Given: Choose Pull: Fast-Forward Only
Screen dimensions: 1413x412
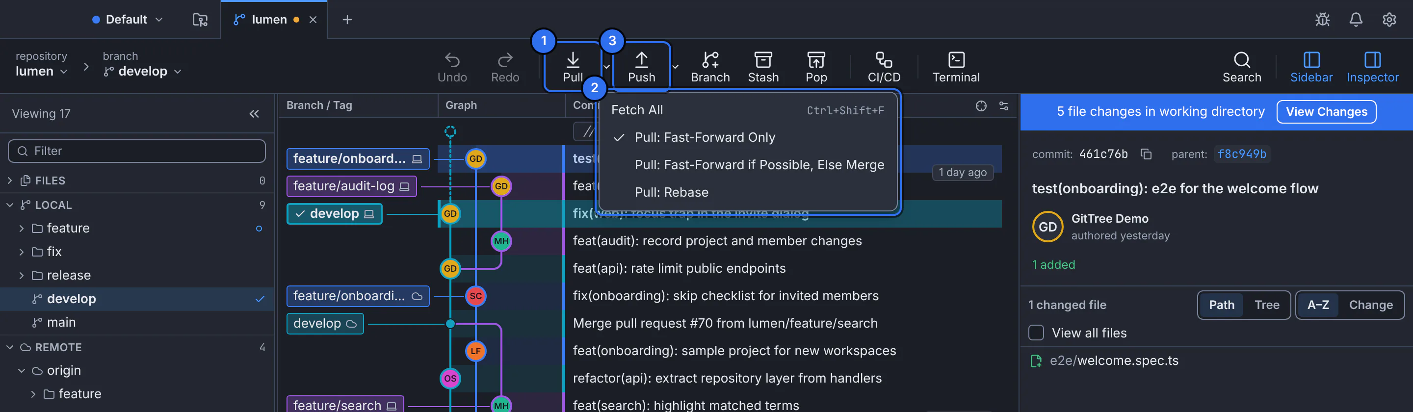Looking at the screenshot, I should 748,138.
